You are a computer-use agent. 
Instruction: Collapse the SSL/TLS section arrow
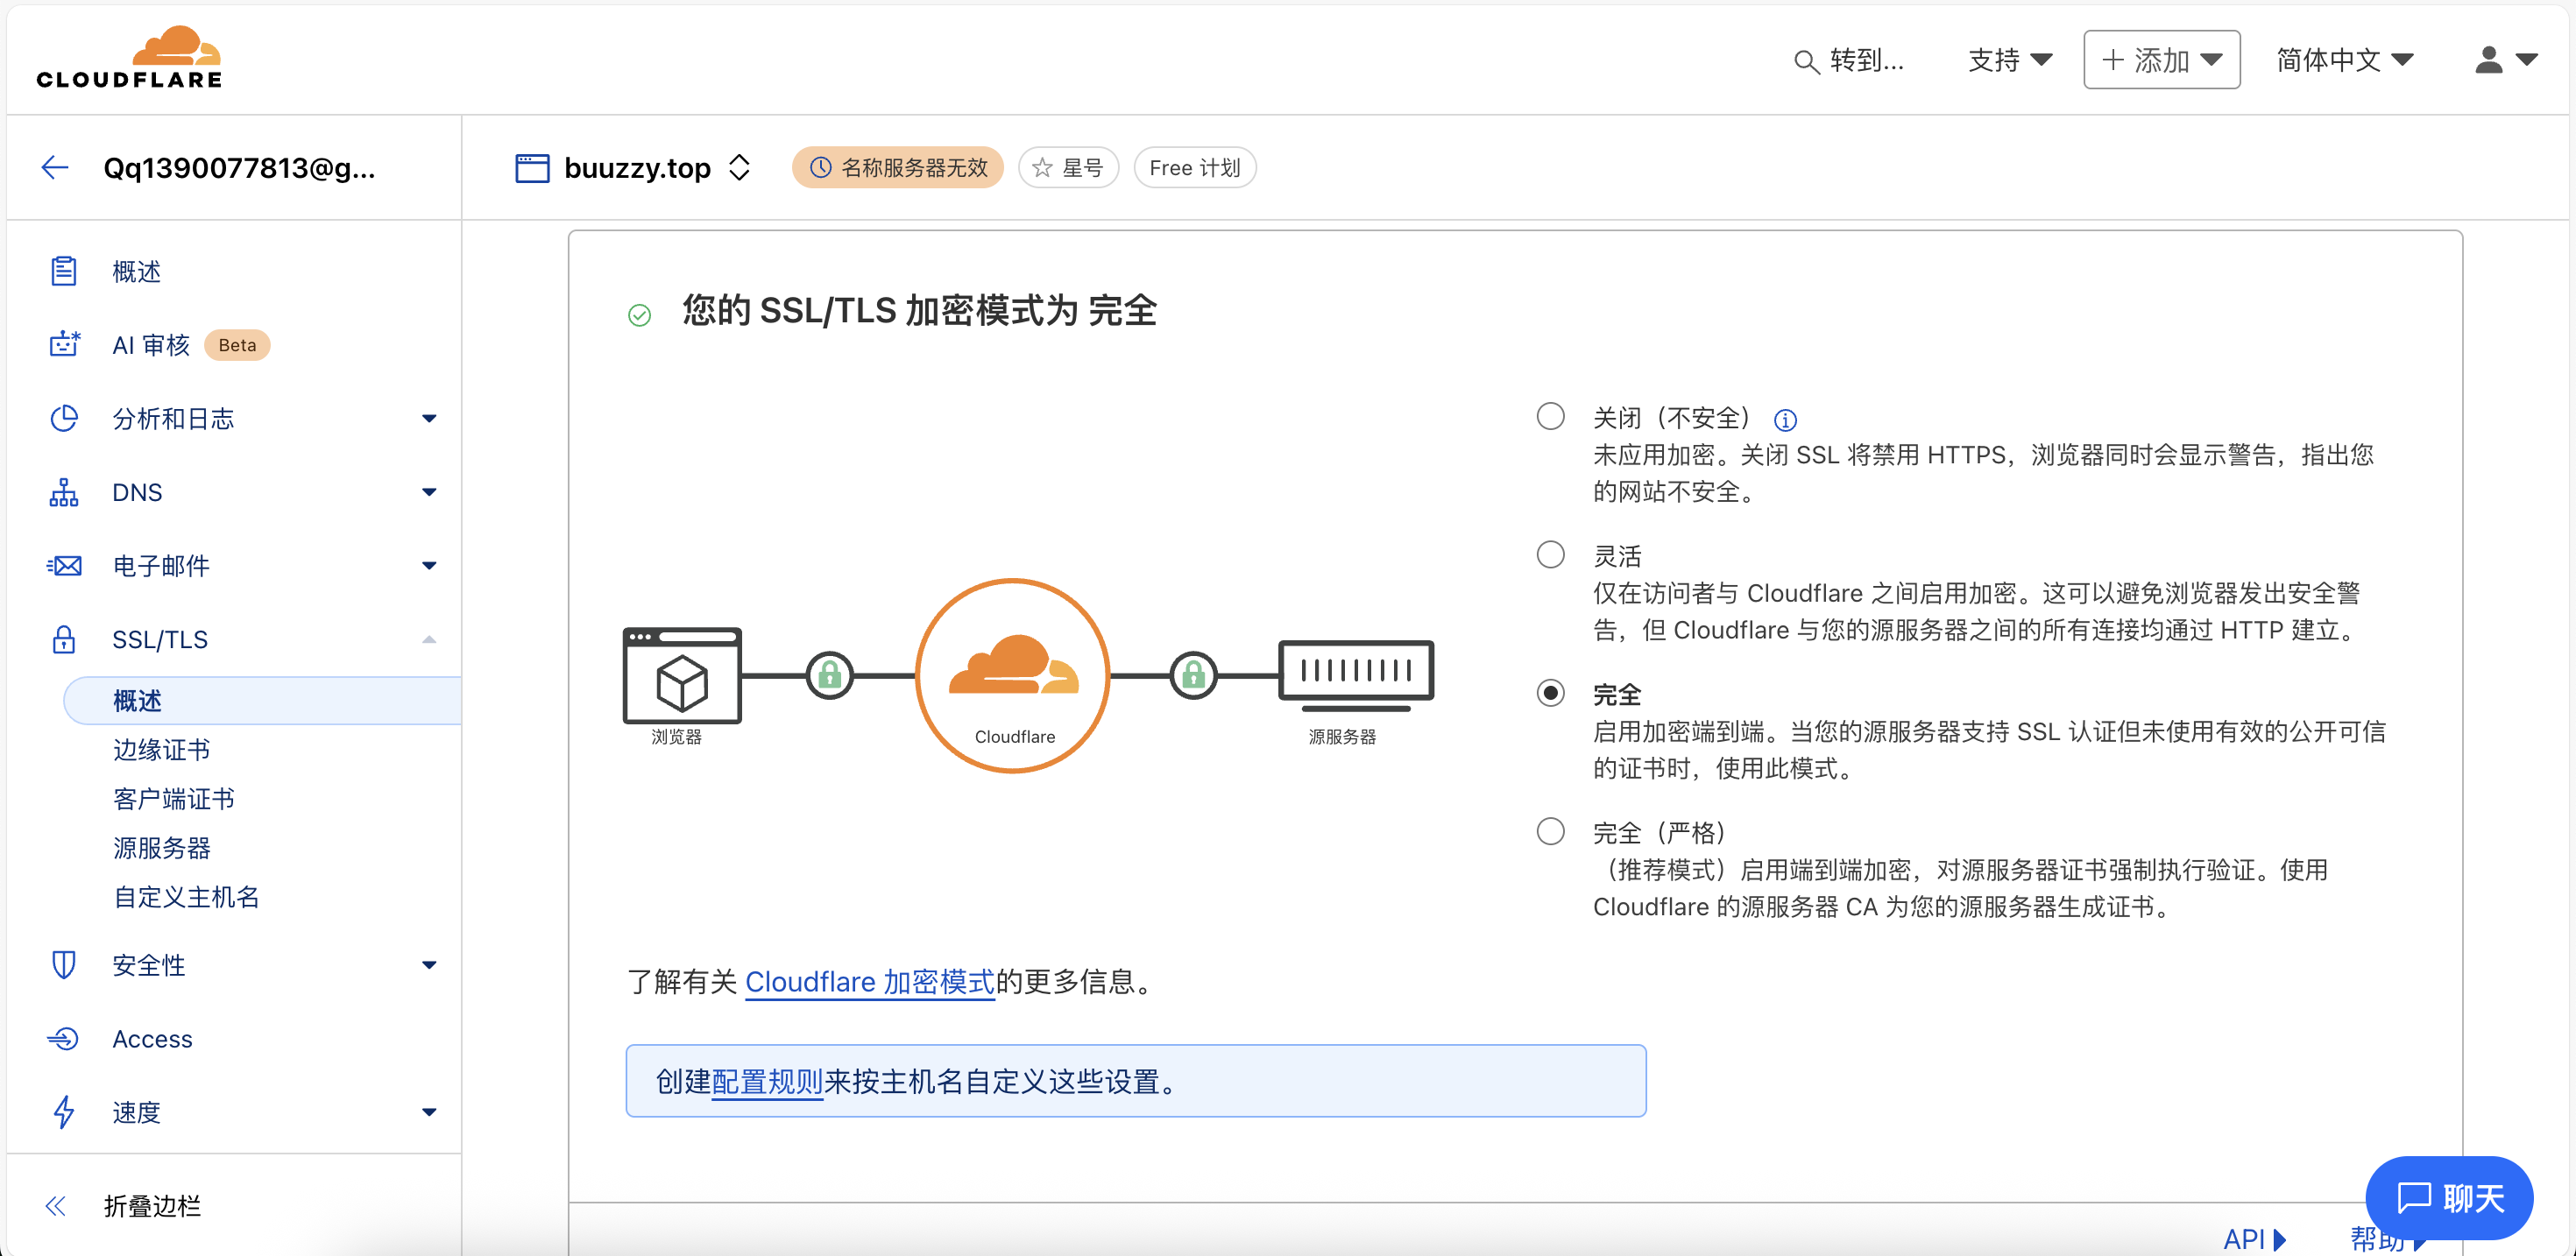point(429,639)
